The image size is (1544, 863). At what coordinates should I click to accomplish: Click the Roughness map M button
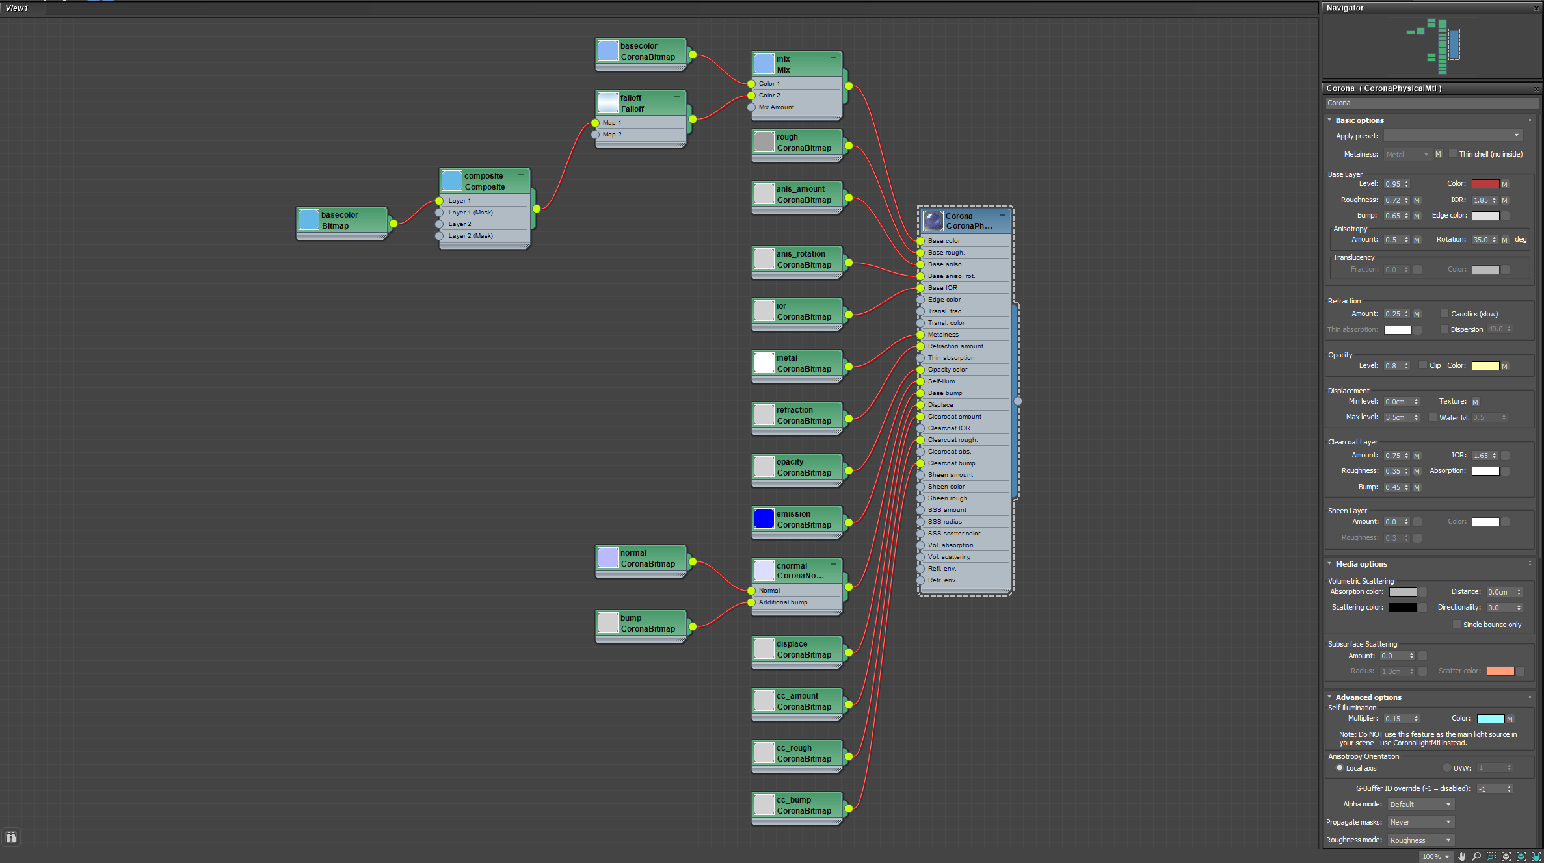(1417, 200)
